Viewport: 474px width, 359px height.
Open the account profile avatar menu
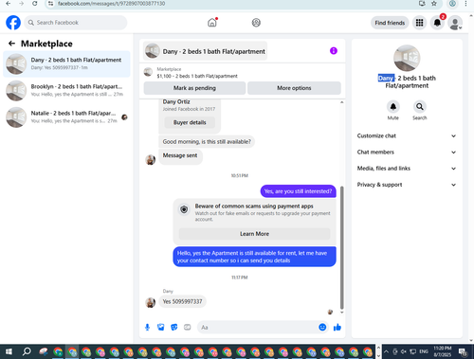point(455,23)
